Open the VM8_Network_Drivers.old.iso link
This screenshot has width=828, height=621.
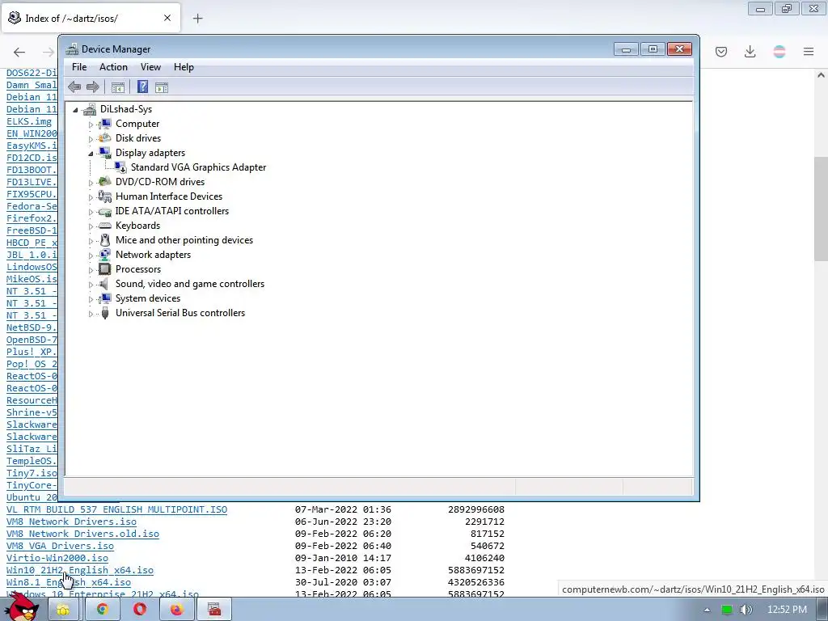(82, 534)
